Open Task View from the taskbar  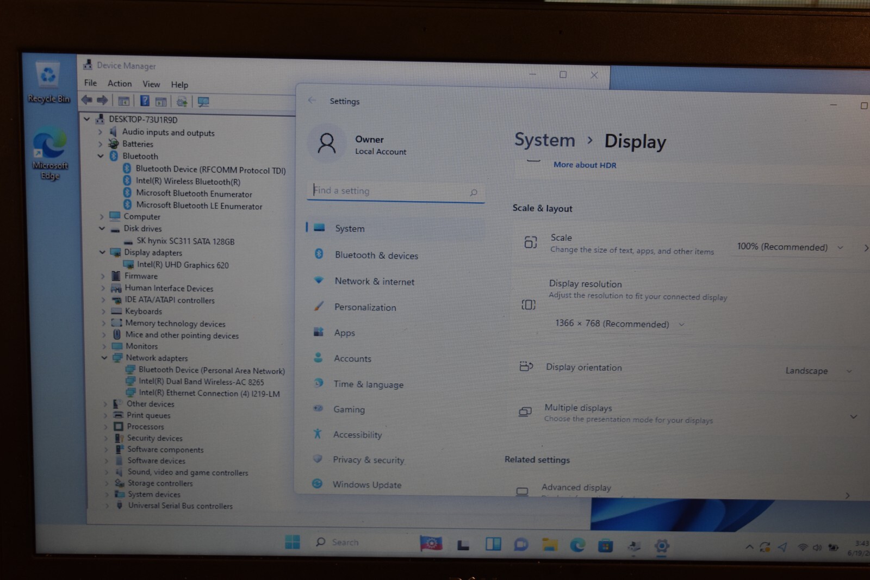click(x=463, y=544)
